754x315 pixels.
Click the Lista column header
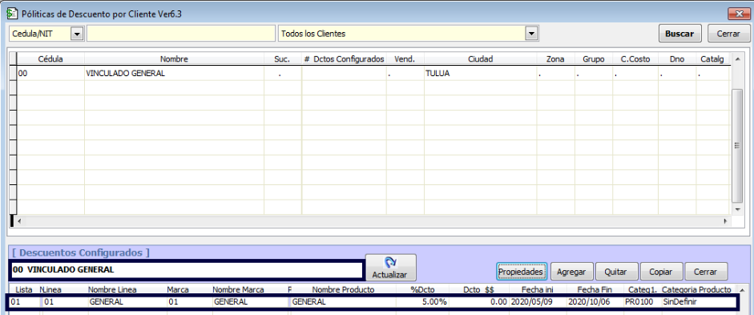[24, 289]
